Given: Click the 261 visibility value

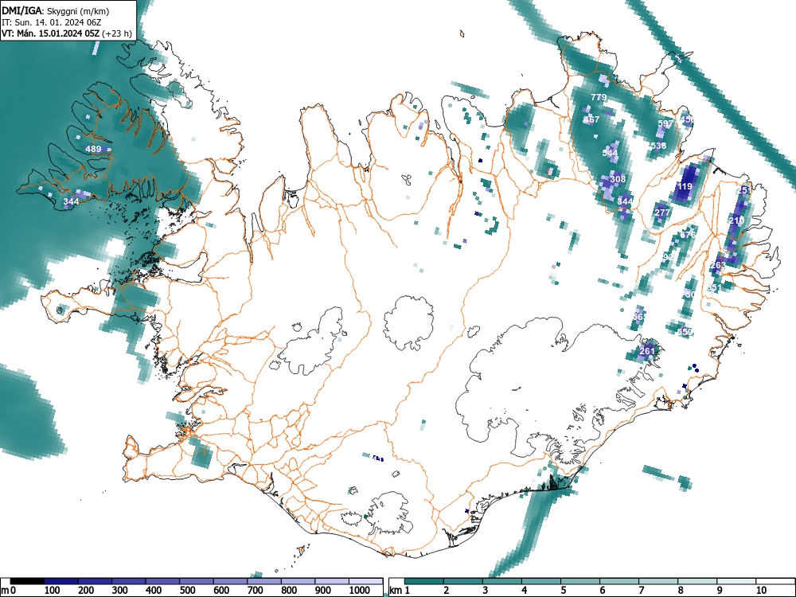Looking at the screenshot, I should tap(646, 351).
